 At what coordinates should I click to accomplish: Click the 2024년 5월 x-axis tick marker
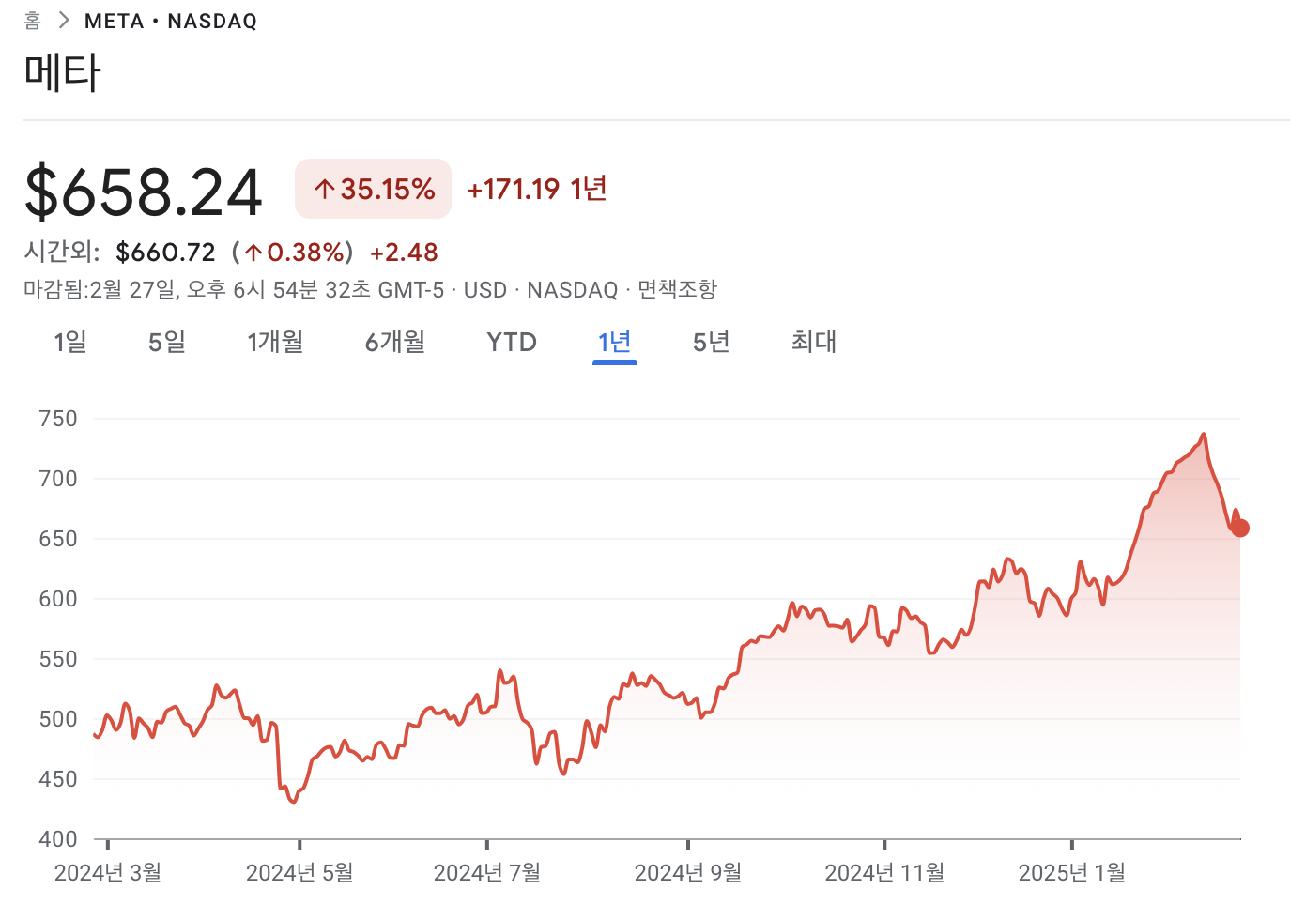click(299, 845)
